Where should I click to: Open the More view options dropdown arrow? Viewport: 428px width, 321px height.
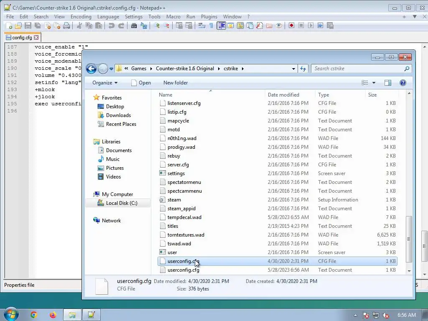[374, 83]
